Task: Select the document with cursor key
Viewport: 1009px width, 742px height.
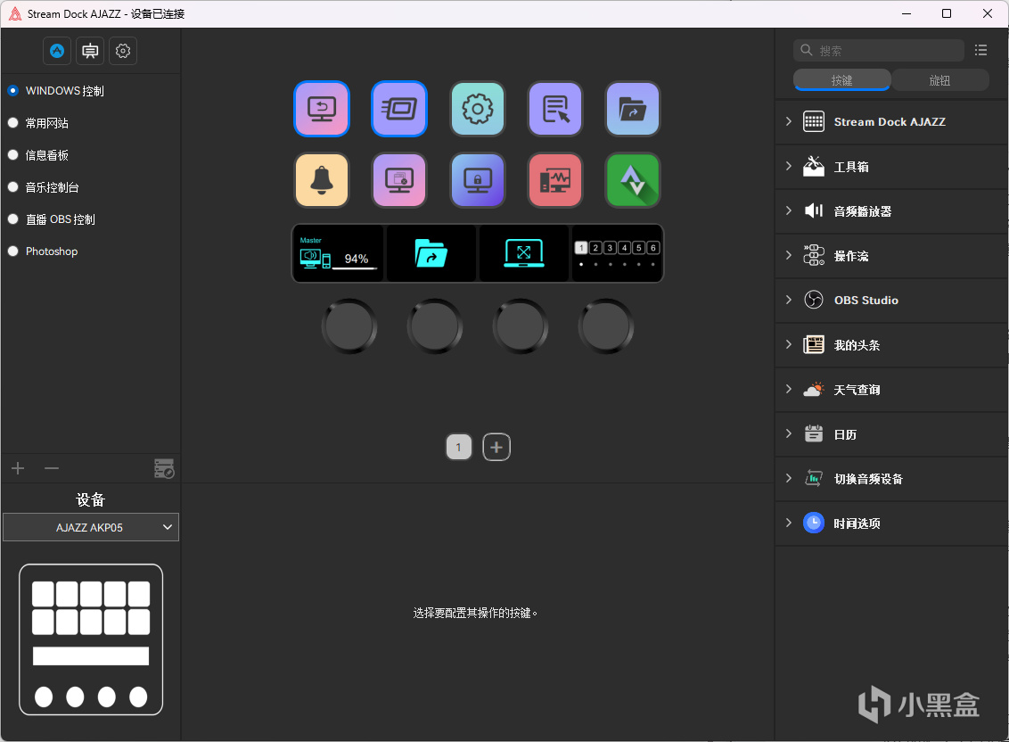Action: pos(555,109)
